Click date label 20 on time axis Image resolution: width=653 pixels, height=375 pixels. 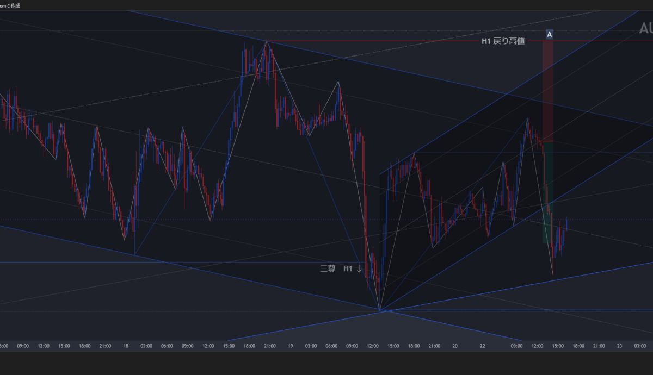tap(454, 346)
